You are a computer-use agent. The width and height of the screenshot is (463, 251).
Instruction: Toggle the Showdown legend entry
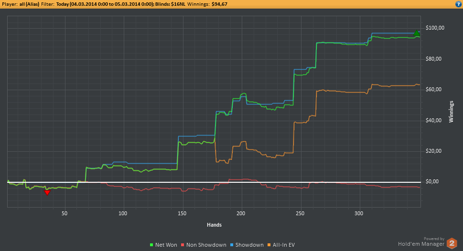tap(248, 245)
